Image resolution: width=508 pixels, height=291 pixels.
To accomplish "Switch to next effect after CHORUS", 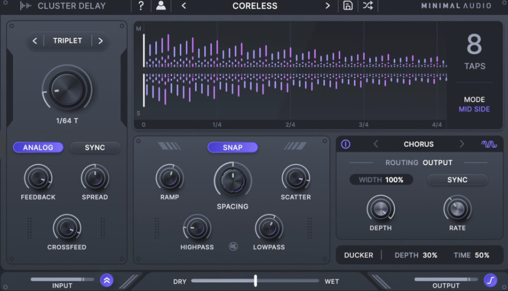I will point(462,144).
